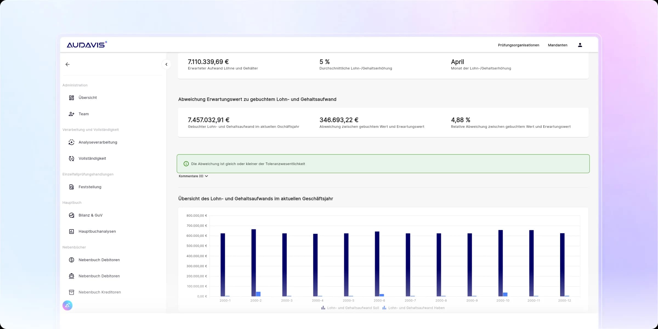Click the back arrow navigation button

[x=67, y=64]
